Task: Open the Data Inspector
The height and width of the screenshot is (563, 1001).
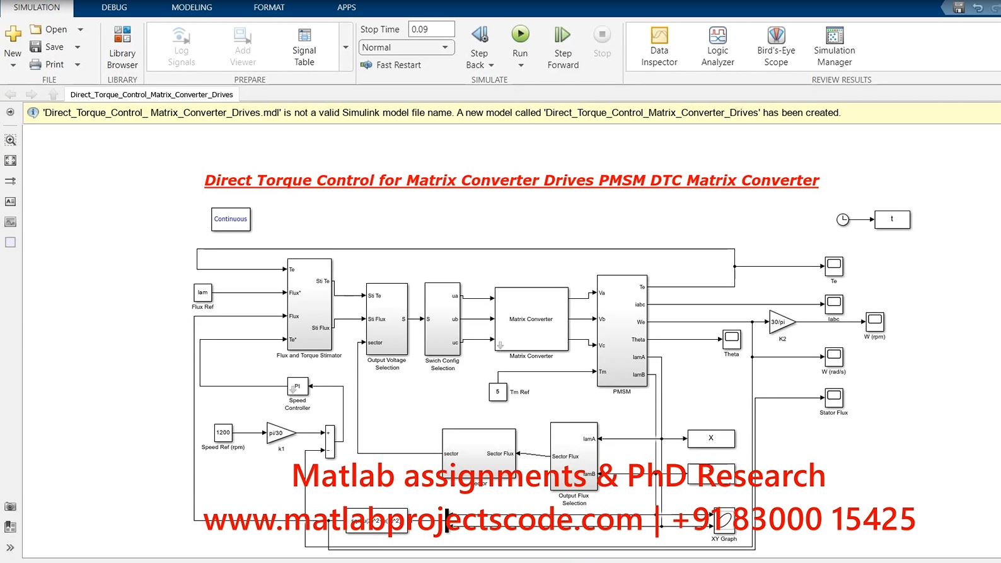Action: (659, 46)
